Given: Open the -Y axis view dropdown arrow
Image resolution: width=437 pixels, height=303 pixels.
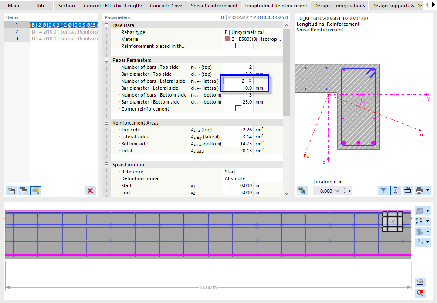Looking at the screenshot, I should click(x=427, y=221).
